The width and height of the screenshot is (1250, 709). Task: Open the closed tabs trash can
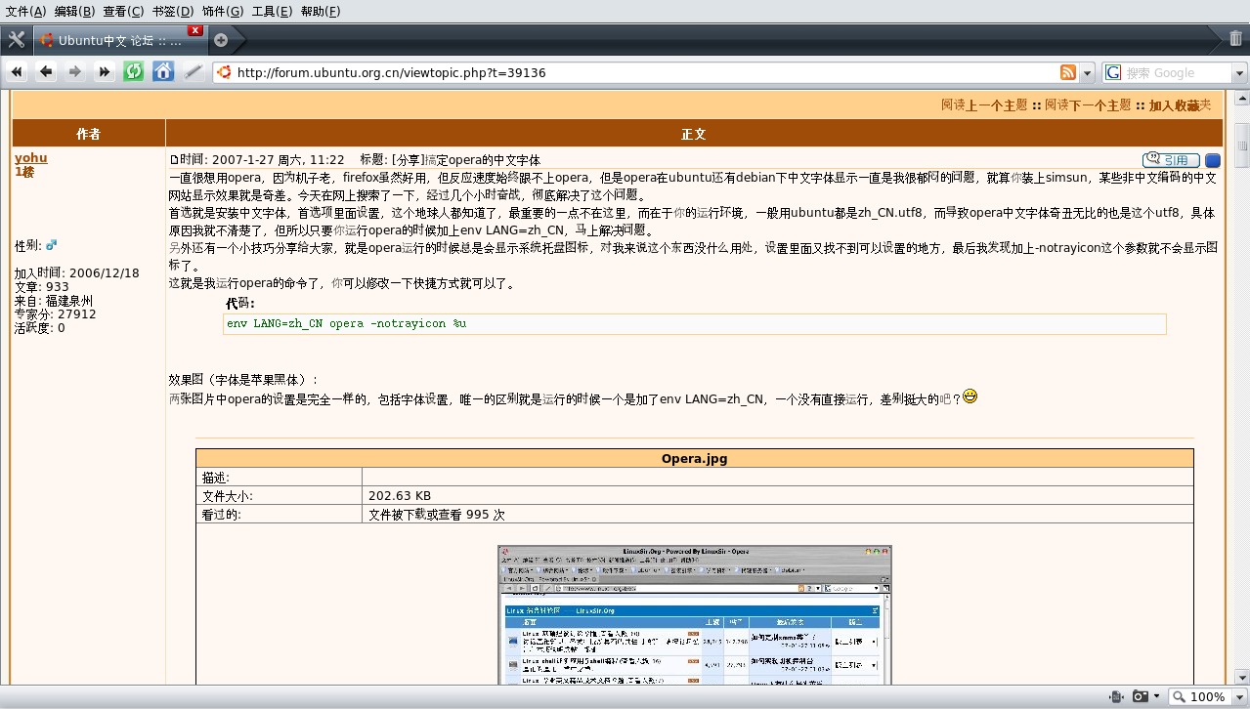[1235, 39]
